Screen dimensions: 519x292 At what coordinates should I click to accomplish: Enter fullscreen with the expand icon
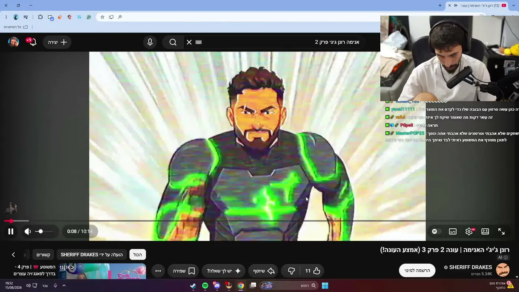point(502,232)
